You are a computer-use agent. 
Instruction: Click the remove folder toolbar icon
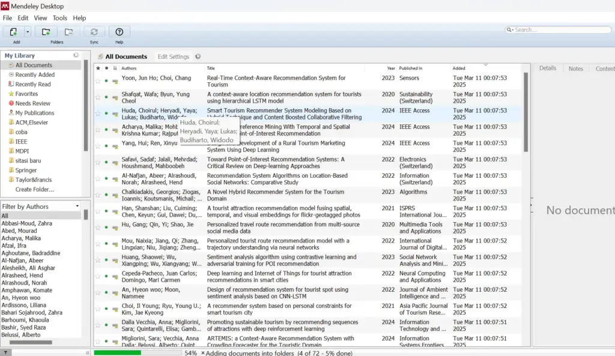pos(68,32)
